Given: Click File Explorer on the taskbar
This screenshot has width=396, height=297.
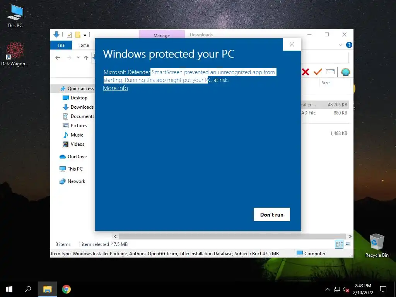Looking at the screenshot, I should click(x=48, y=289).
